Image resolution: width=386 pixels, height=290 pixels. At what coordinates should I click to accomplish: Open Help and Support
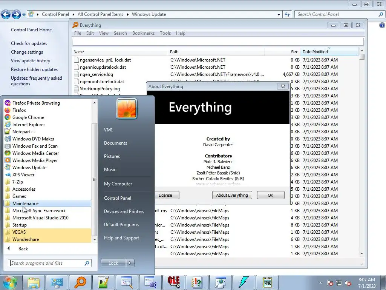(121, 238)
